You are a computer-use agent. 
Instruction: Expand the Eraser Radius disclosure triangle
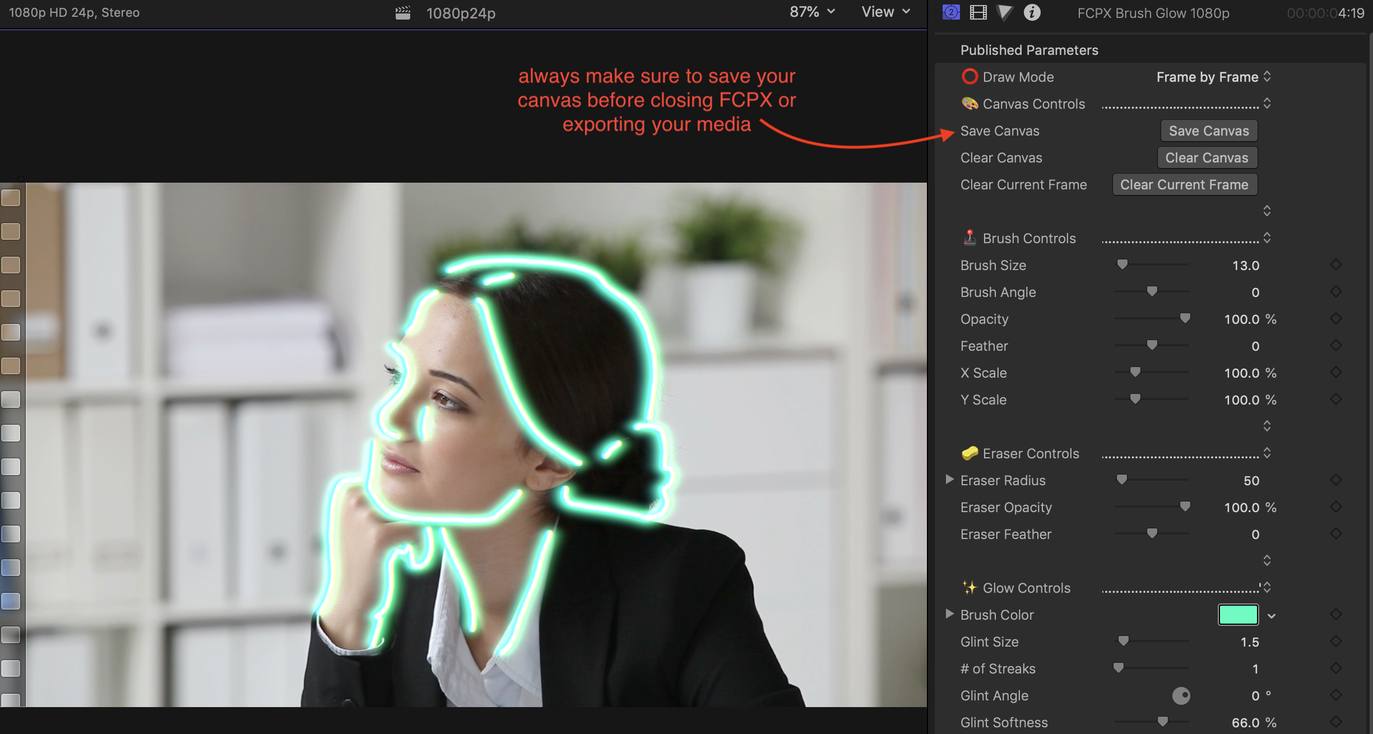click(x=949, y=480)
